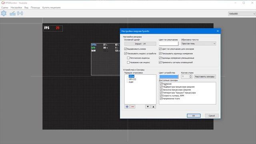Toggle 'Выравнивать влево' checkbox
Screen dimensions: 256x144
tap(125, 49)
